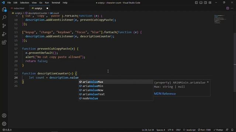This screenshot has width=236, height=132.
Task: Click line number 23 in gutter
Action: (16, 73)
